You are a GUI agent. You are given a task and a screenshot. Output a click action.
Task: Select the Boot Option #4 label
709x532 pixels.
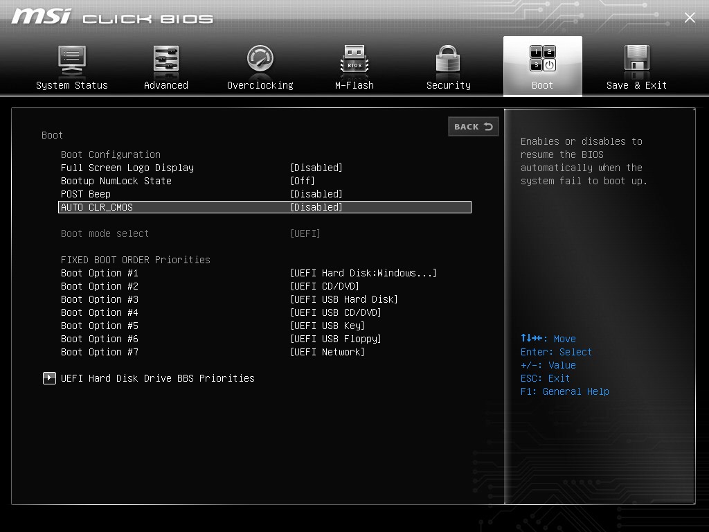pos(100,312)
